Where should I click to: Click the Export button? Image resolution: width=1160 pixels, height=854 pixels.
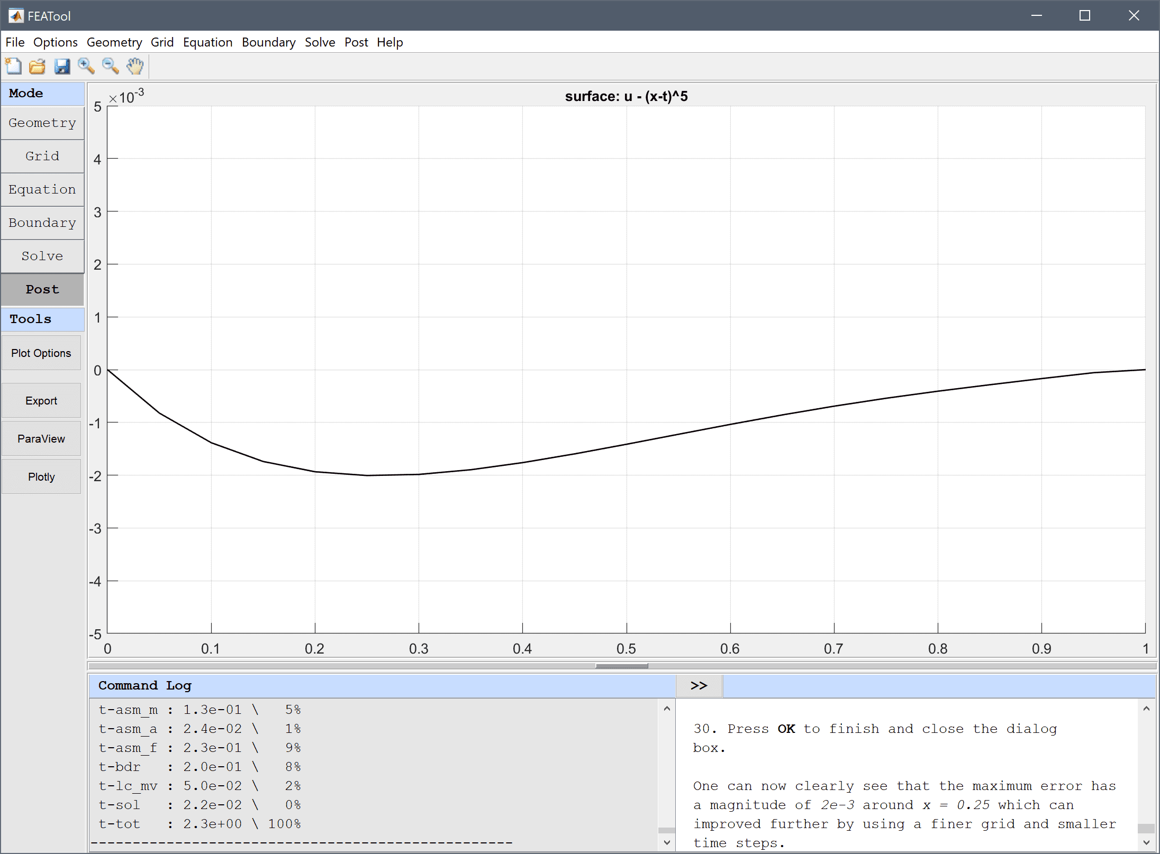click(x=41, y=401)
